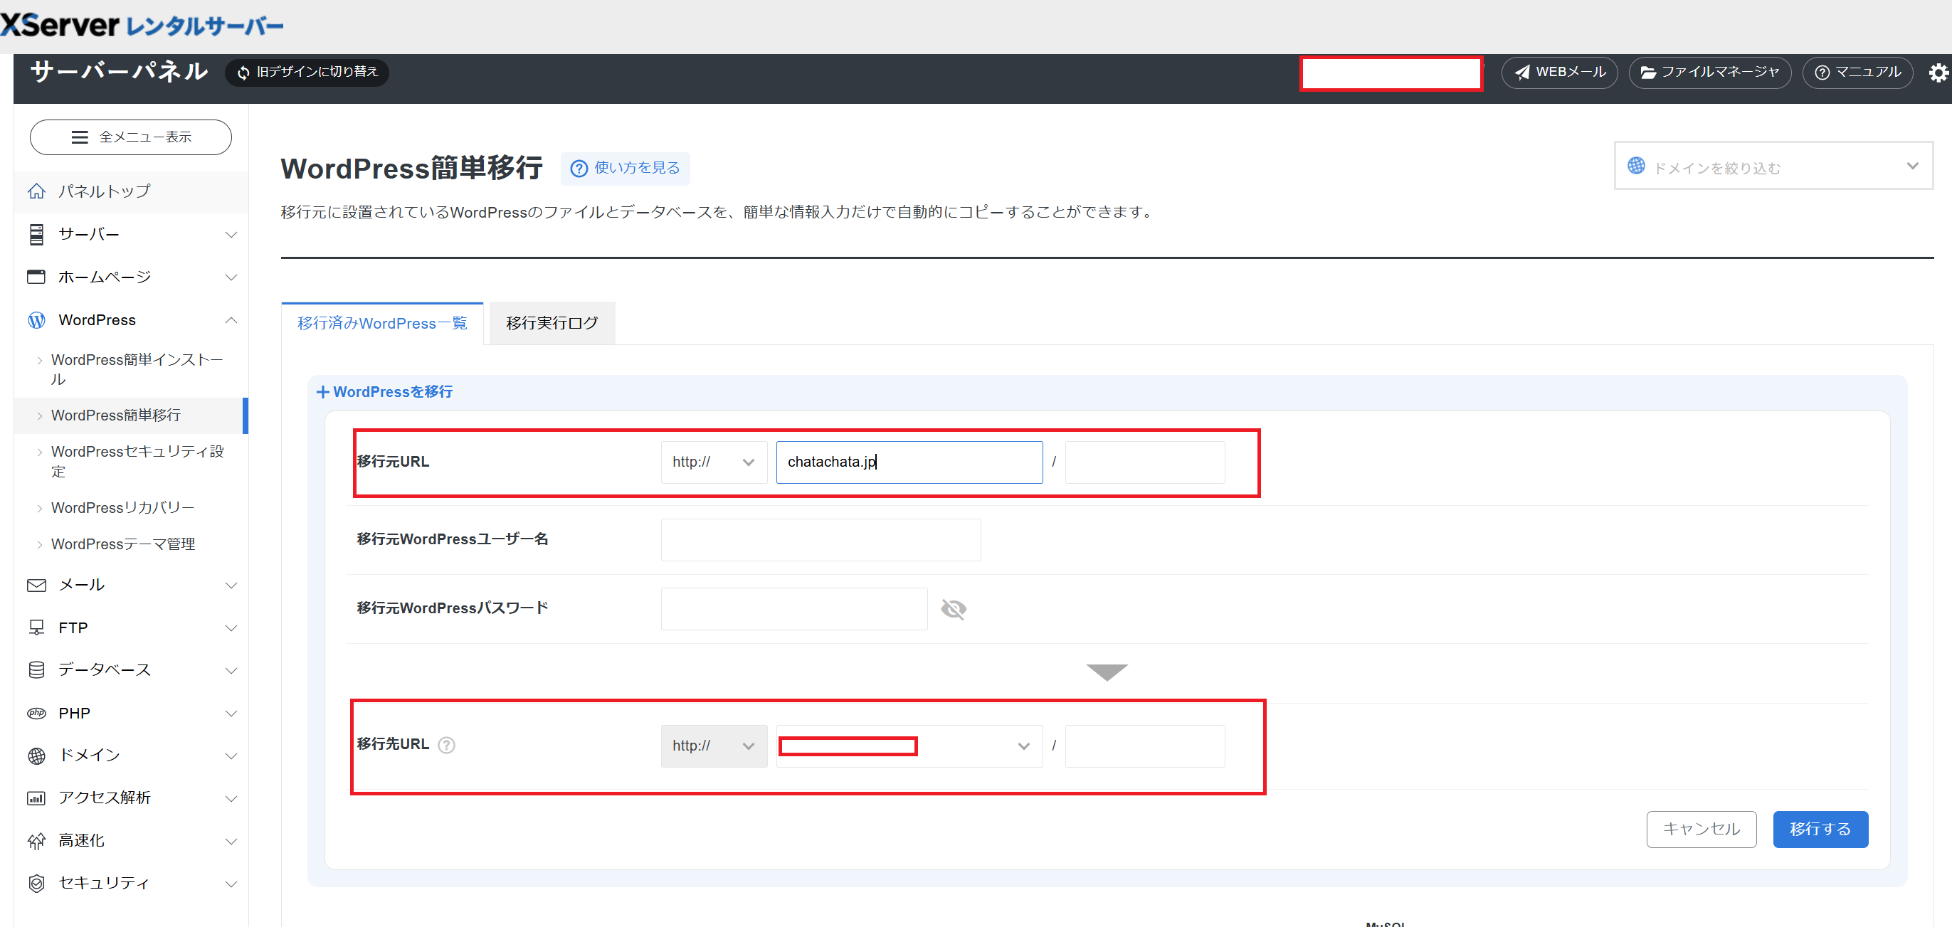Click the 使い方を見る help link

point(625,168)
